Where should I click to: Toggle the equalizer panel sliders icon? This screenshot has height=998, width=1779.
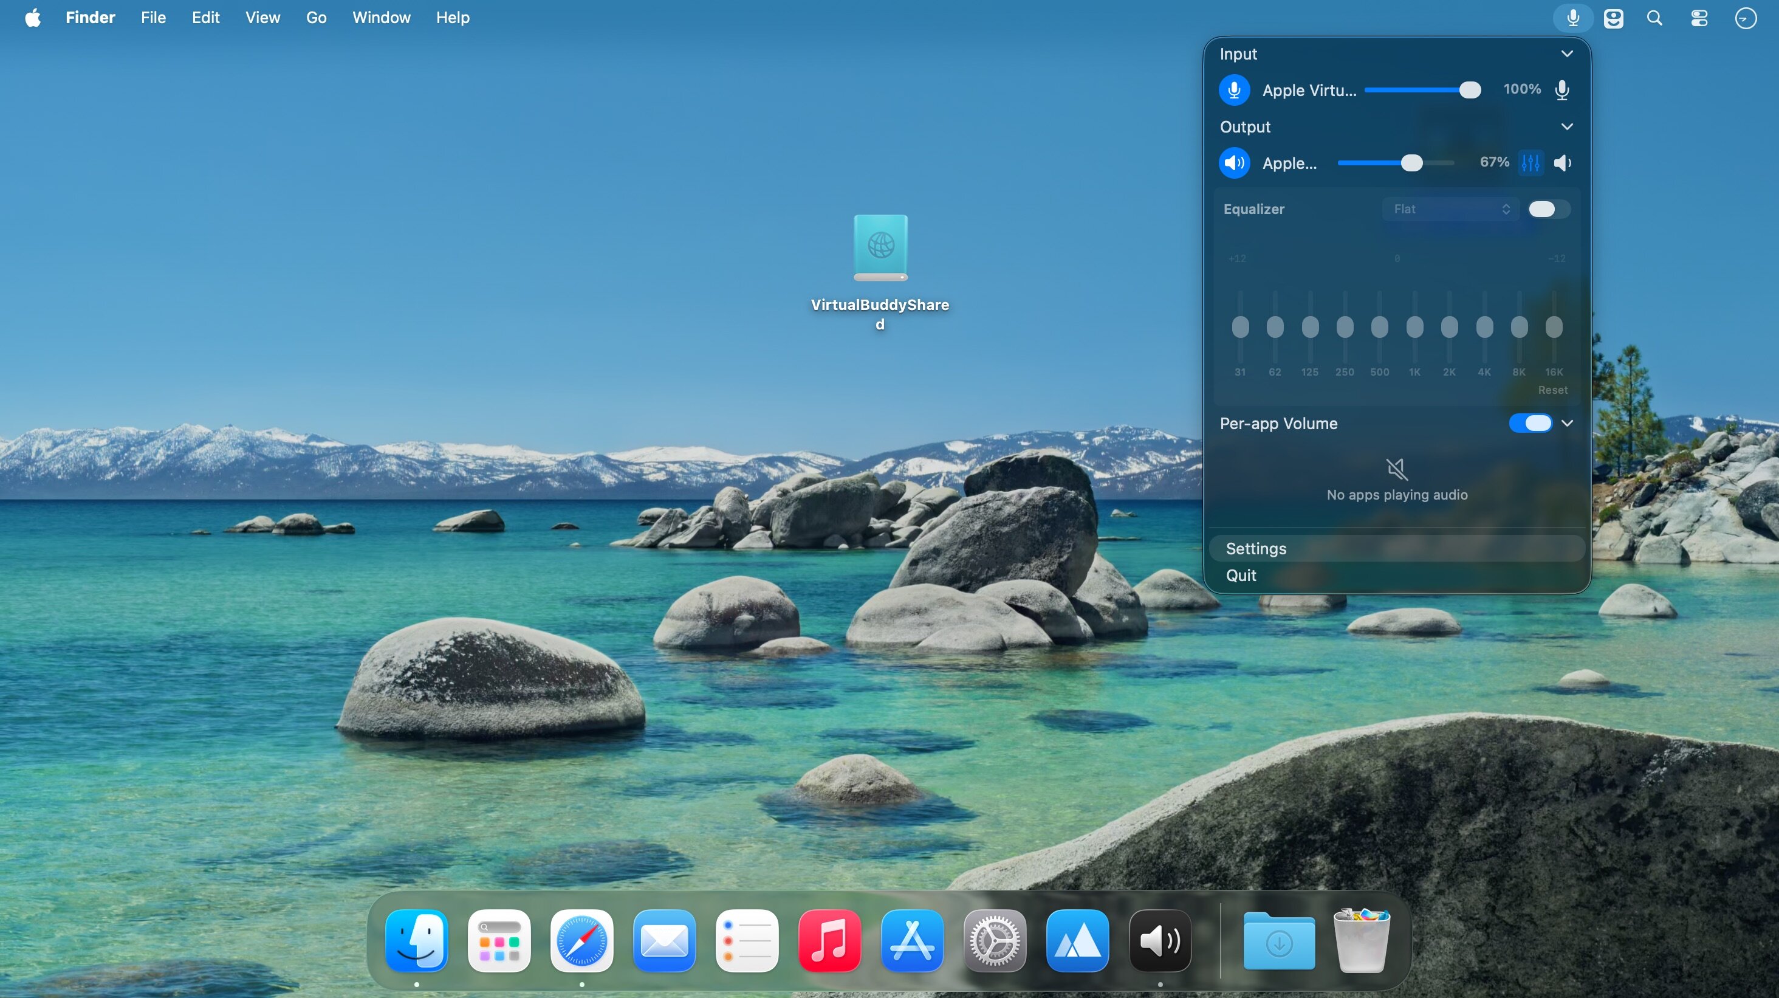tap(1530, 163)
